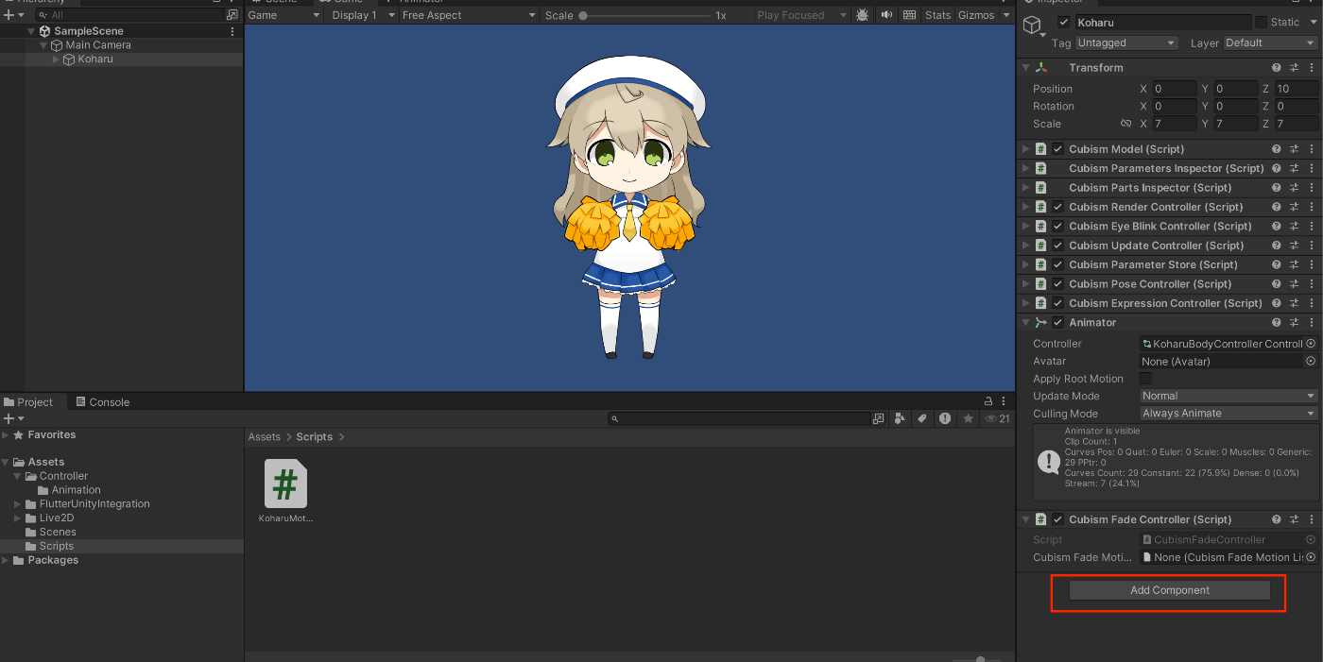1323x662 pixels.
Task: Toggle Scale constrained proportions link icon
Action: (x=1125, y=124)
